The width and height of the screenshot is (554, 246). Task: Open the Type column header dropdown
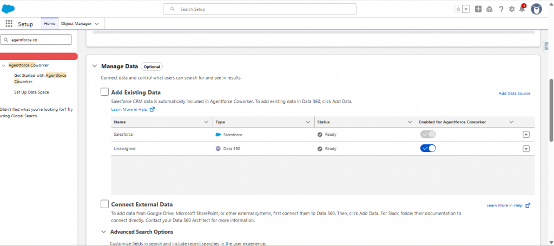(x=308, y=122)
